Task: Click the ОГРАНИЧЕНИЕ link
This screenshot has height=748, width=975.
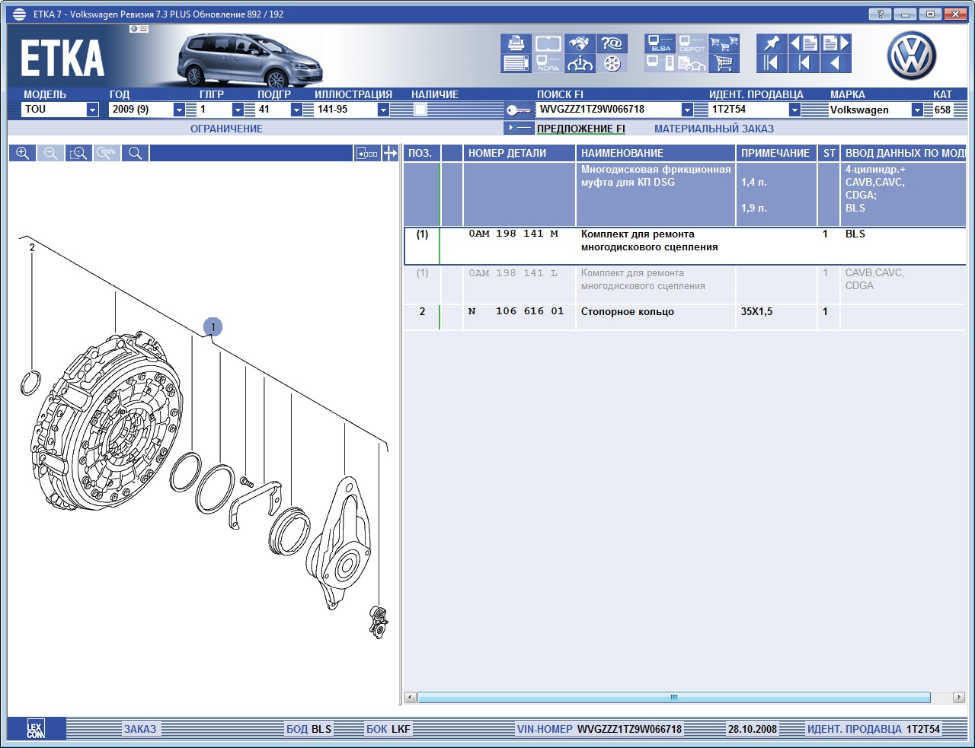Action: point(226,129)
